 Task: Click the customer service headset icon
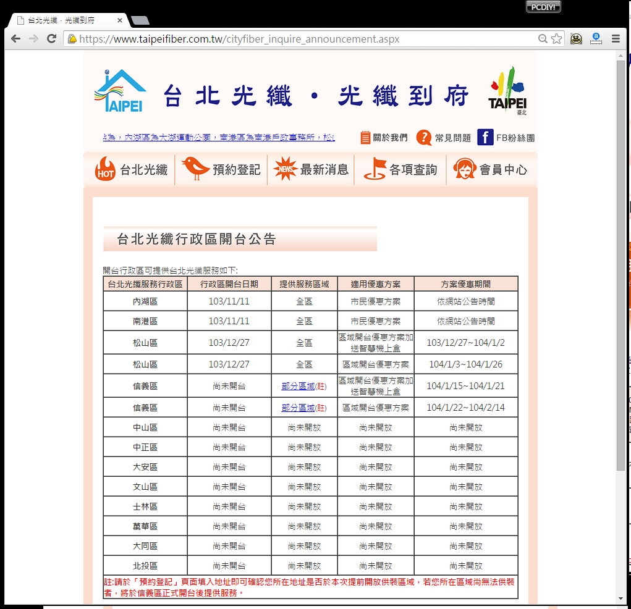pyautogui.click(x=465, y=169)
